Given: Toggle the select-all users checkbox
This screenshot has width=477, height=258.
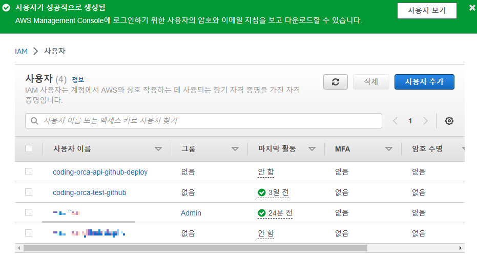Looking at the screenshot, I should tap(29, 148).
